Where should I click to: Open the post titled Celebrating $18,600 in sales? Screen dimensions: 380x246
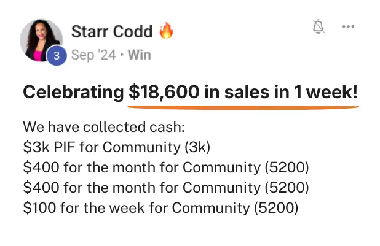190,93
